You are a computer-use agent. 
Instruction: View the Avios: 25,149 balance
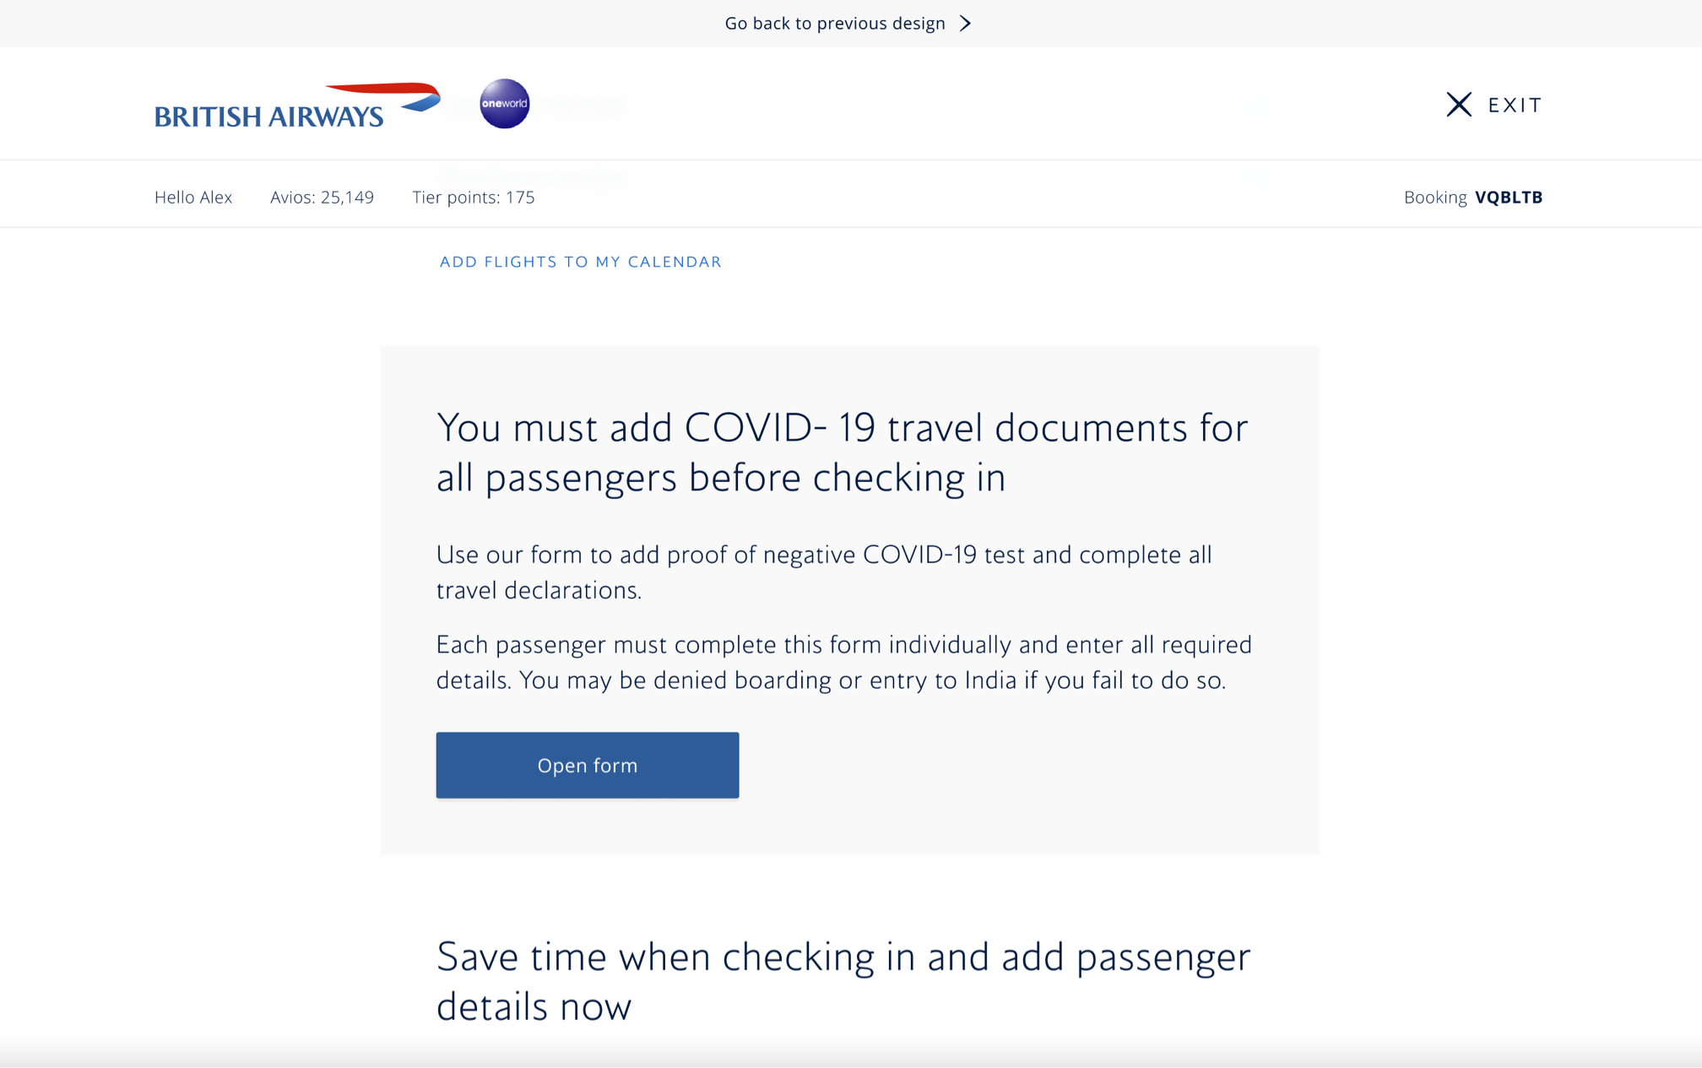[x=322, y=198]
